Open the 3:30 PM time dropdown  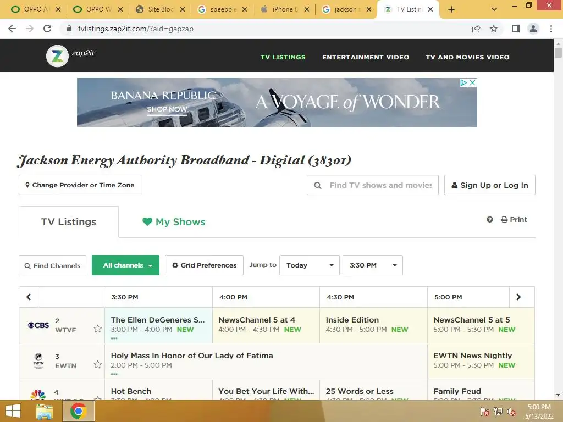[x=373, y=265]
